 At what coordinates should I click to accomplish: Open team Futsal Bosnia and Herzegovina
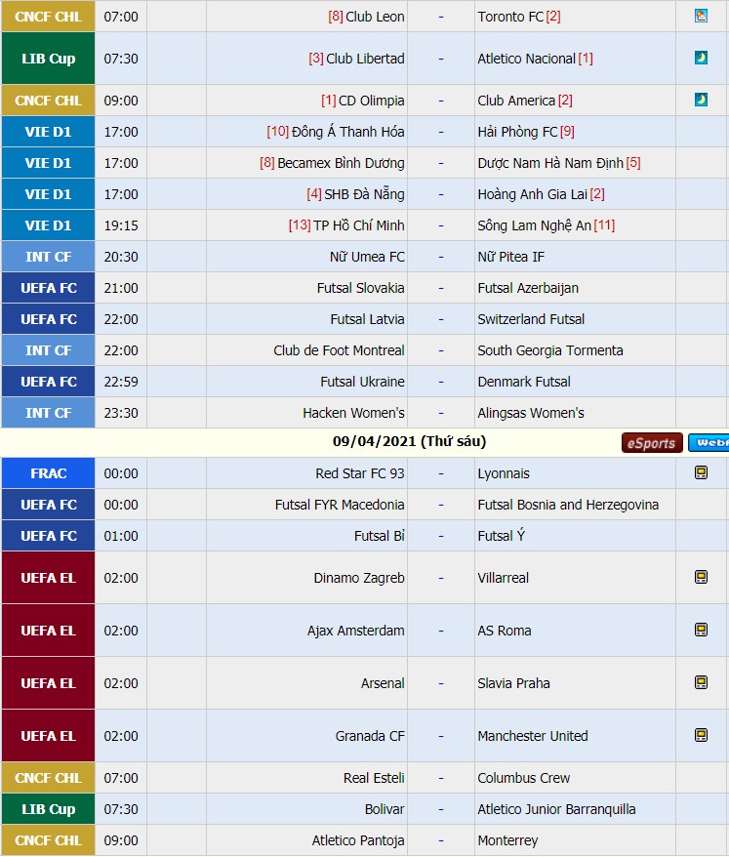pyautogui.click(x=568, y=505)
